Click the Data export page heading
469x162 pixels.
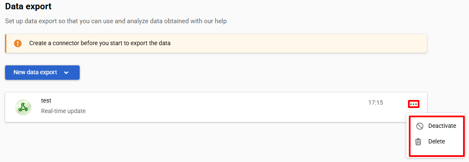point(28,7)
